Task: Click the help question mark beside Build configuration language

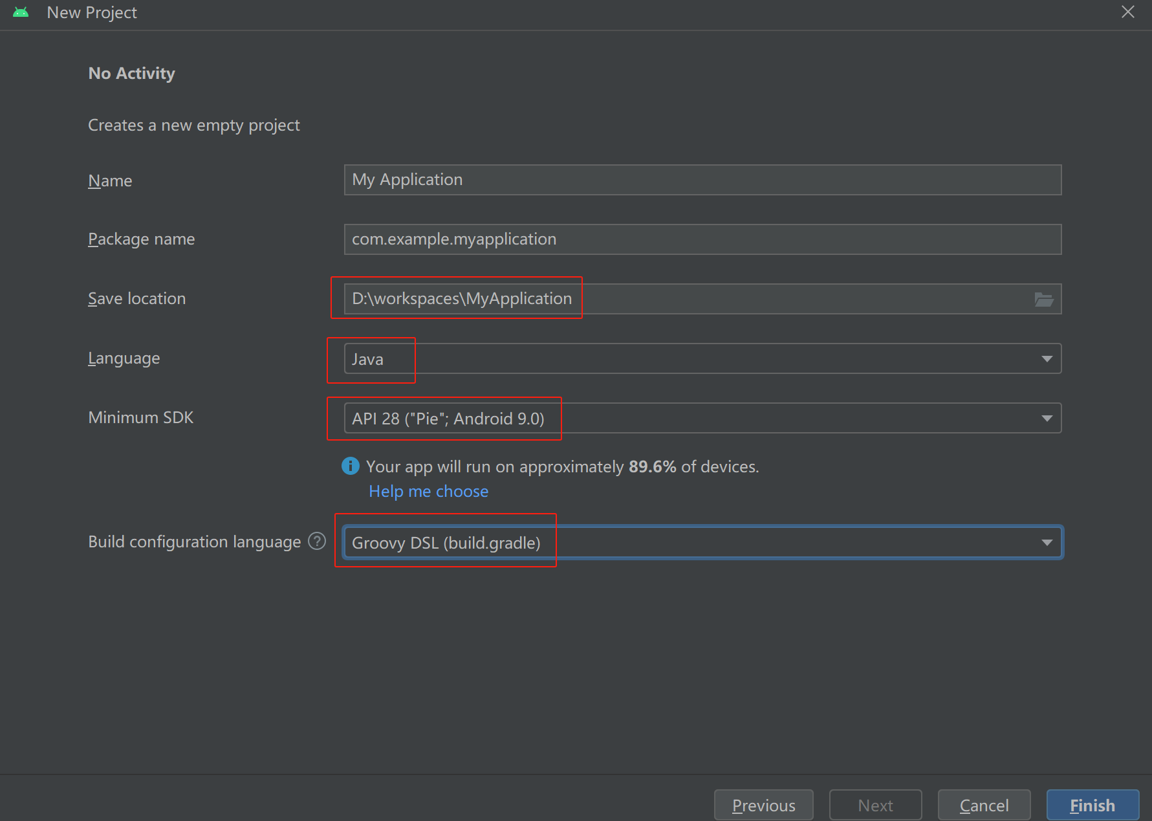Action: (317, 541)
